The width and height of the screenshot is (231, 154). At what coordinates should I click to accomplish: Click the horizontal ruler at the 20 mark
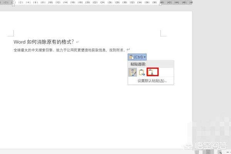click(x=87, y=2)
